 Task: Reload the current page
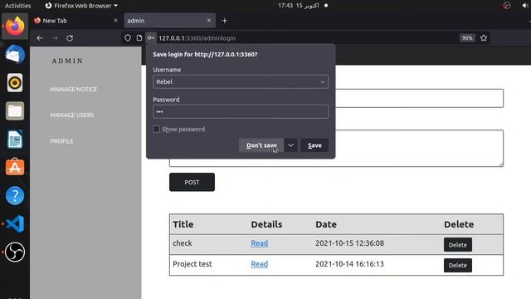(70, 38)
